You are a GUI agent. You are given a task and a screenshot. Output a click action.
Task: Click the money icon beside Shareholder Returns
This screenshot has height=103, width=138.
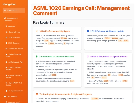(x=6, y=49)
